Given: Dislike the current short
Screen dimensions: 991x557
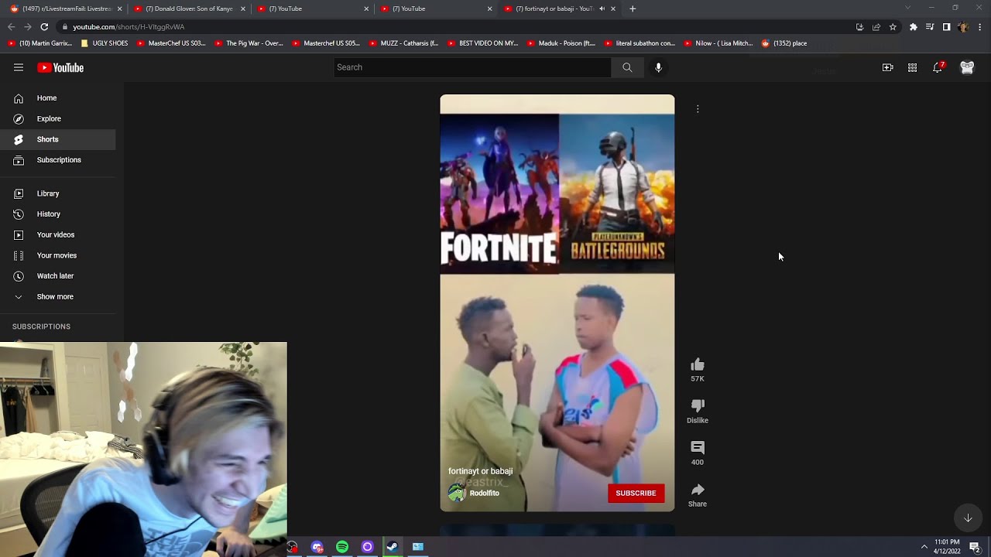Looking at the screenshot, I should tap(698, 406).
